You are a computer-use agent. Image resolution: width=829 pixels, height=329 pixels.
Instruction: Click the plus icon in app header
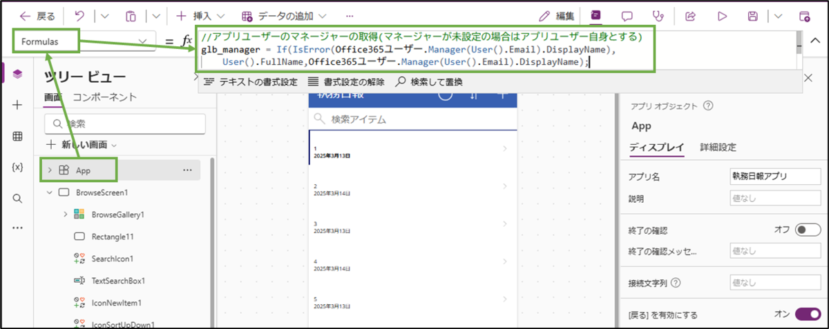click(x=502, y=96)
